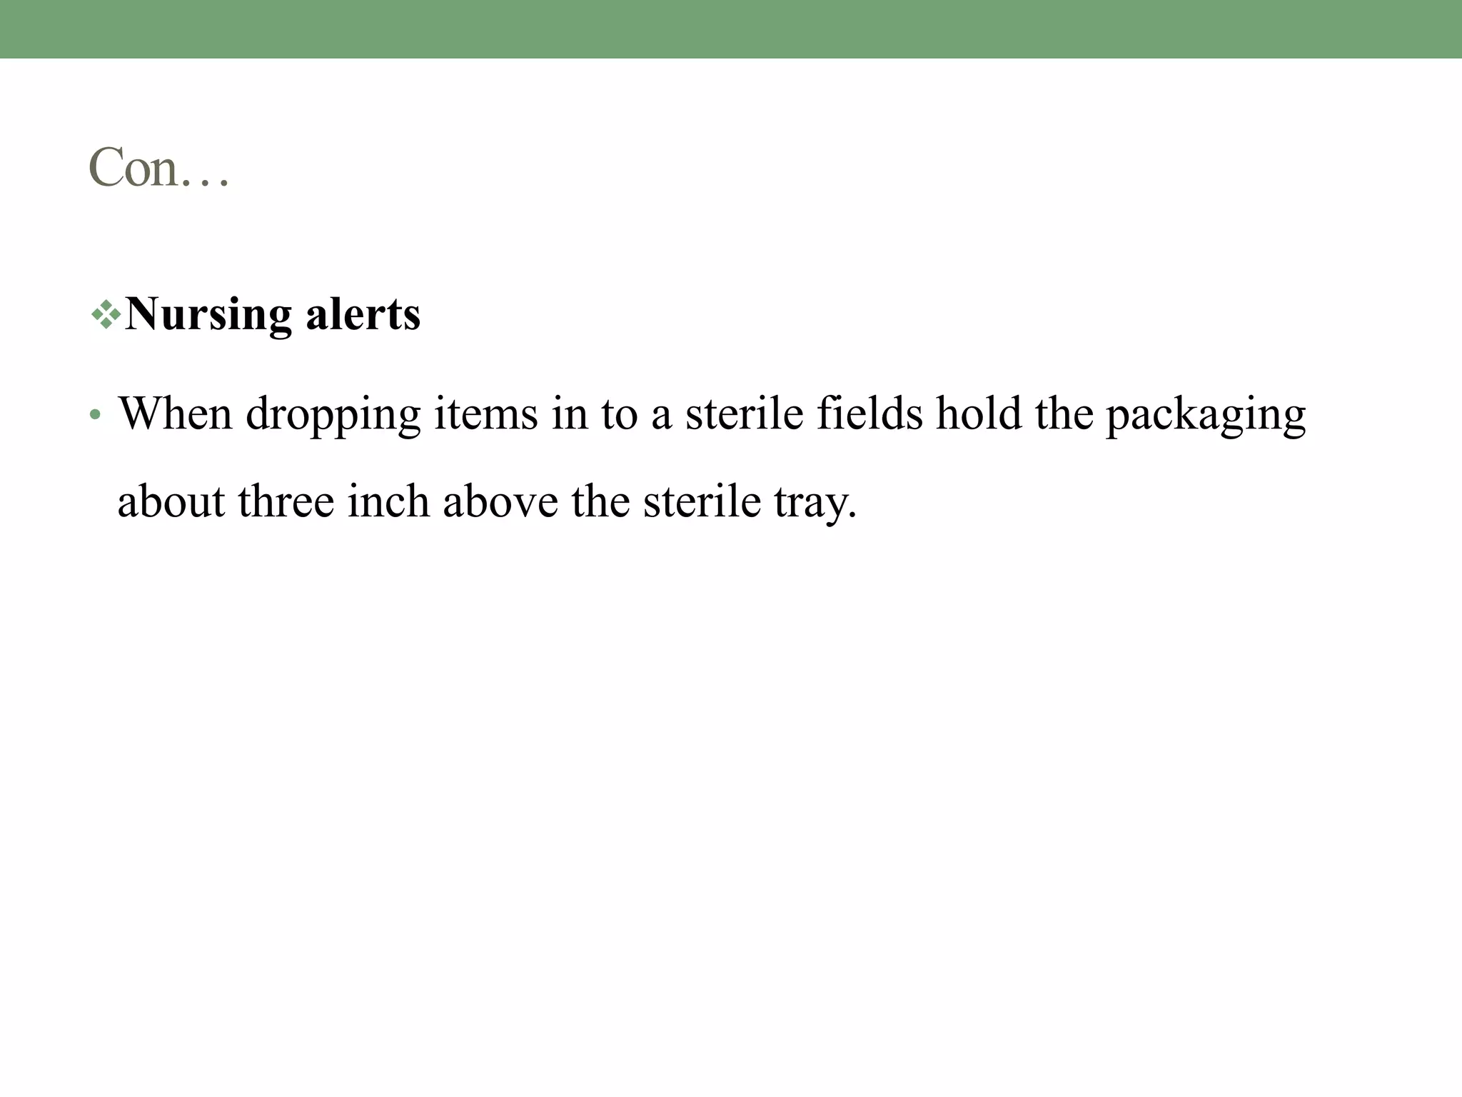Click the word 'When' in bullet text
Screen dimensions: 1462x1097
click(x=176, y=414)
